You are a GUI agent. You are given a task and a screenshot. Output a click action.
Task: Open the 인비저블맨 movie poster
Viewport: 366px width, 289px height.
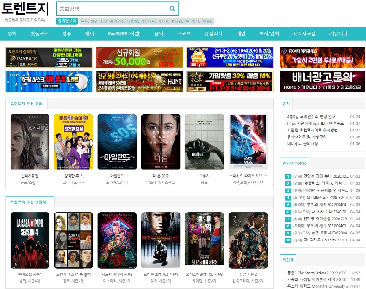tap(30, 142)
